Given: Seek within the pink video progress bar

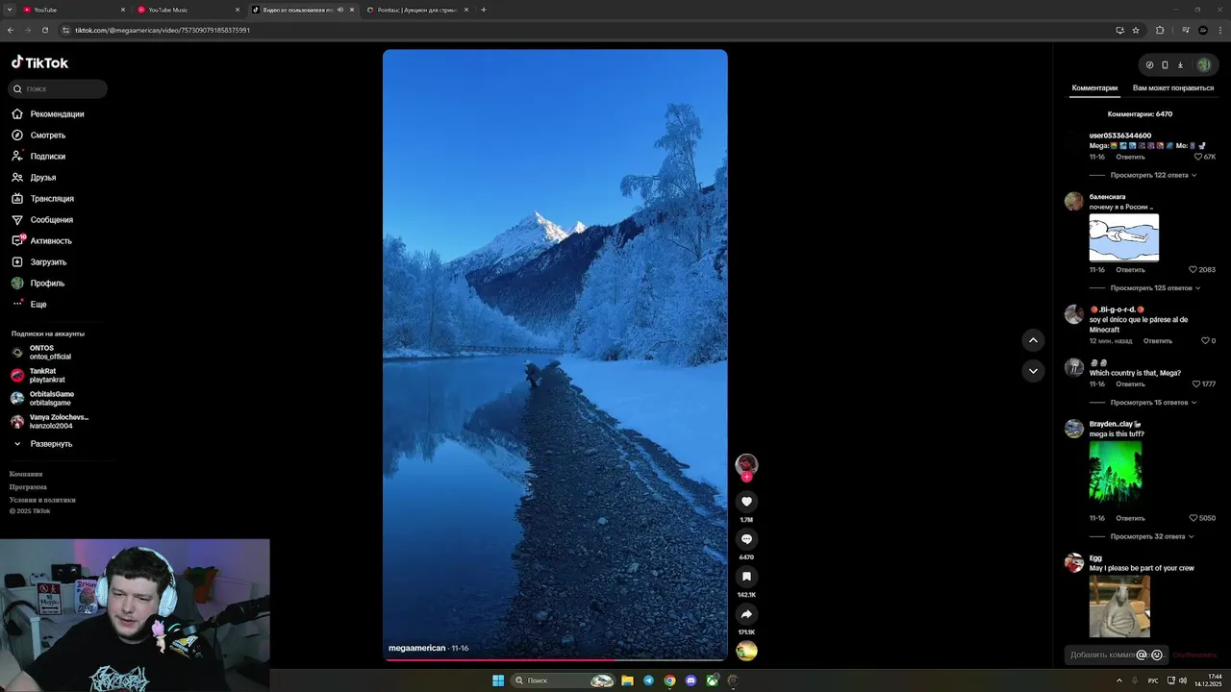Looking at the screenshot, I should (x=555, y=660).
